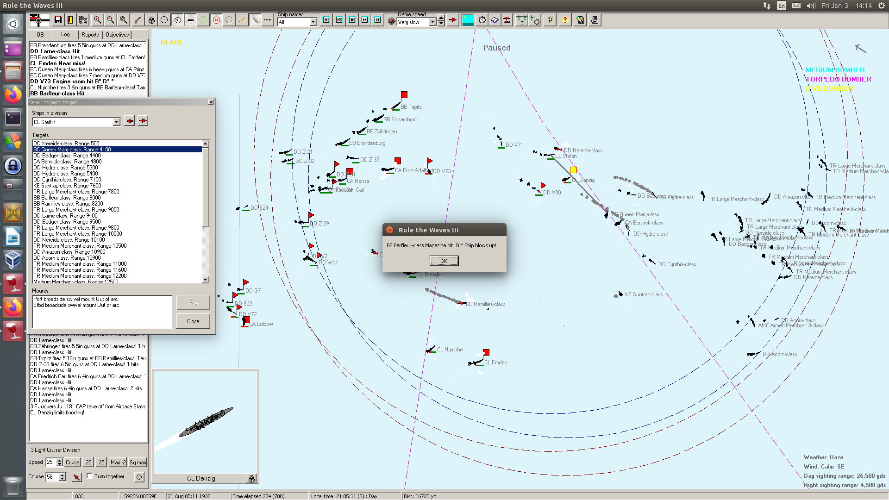
Task: Open Firefox from the Ubuntu dock
Action: pos(13,95)
